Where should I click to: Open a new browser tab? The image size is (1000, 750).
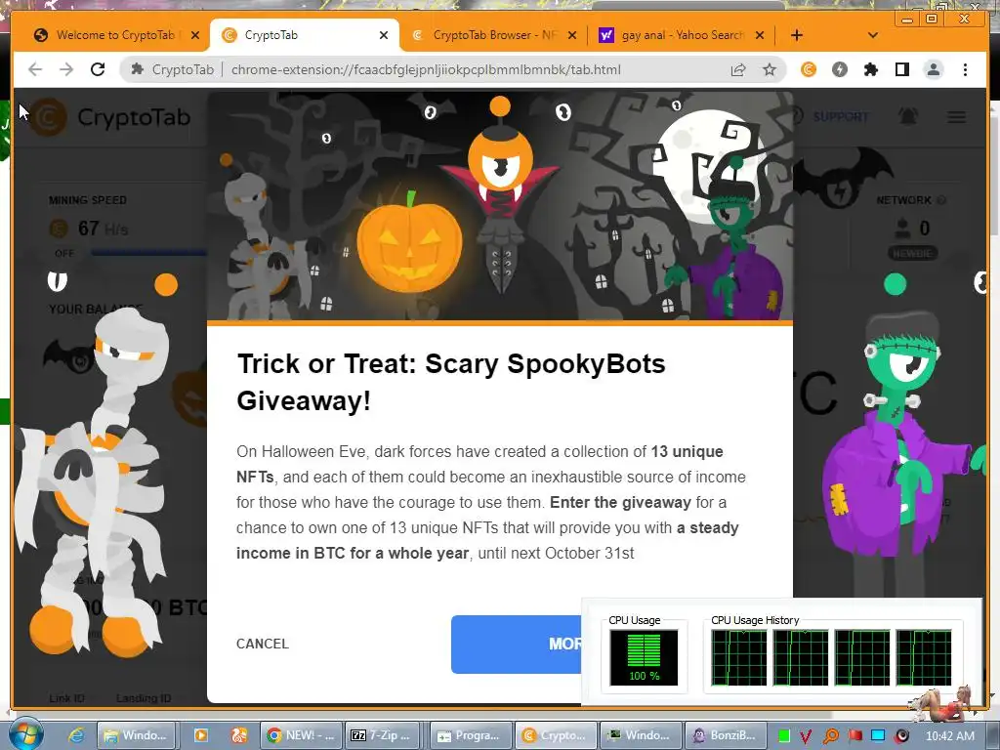(797, 35)
